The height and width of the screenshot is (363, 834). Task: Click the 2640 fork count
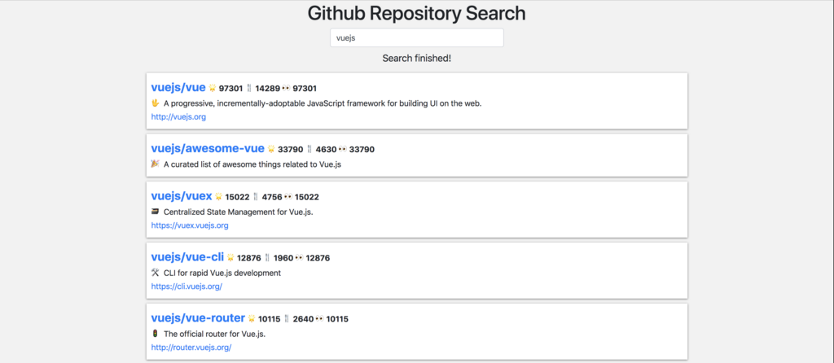coord(303,319)
